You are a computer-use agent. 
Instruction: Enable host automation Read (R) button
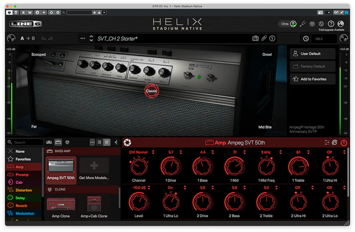23,13
